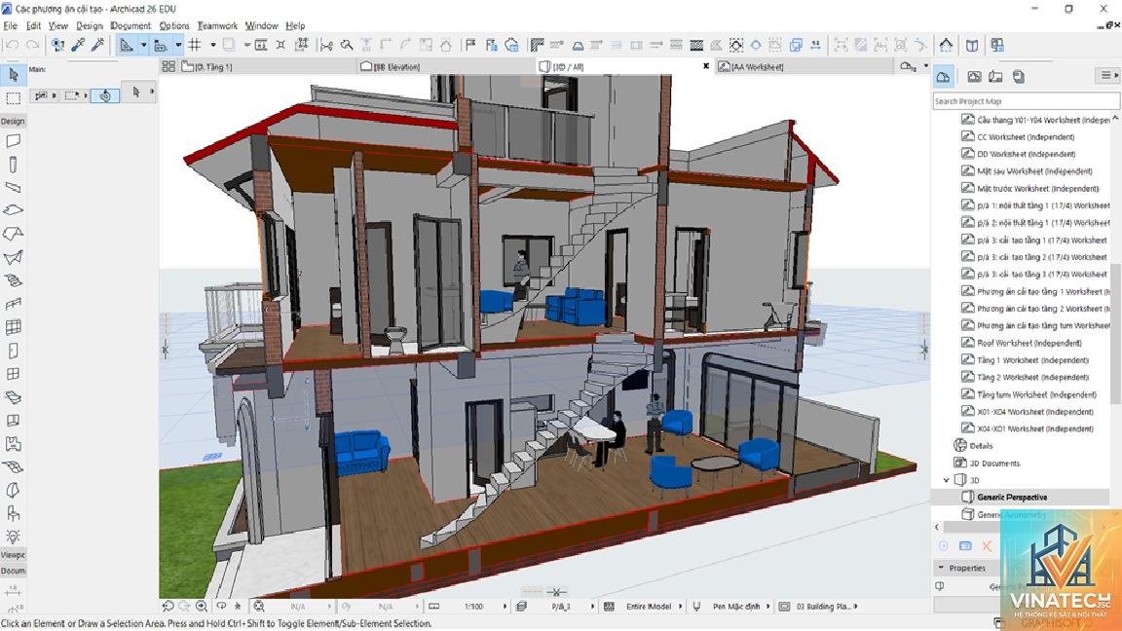Choose the Door tool in the toolbox
Screen dimensions: 1122x631
pos(13,351)
